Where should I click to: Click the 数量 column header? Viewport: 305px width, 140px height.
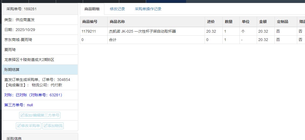[x=229, y=22]
